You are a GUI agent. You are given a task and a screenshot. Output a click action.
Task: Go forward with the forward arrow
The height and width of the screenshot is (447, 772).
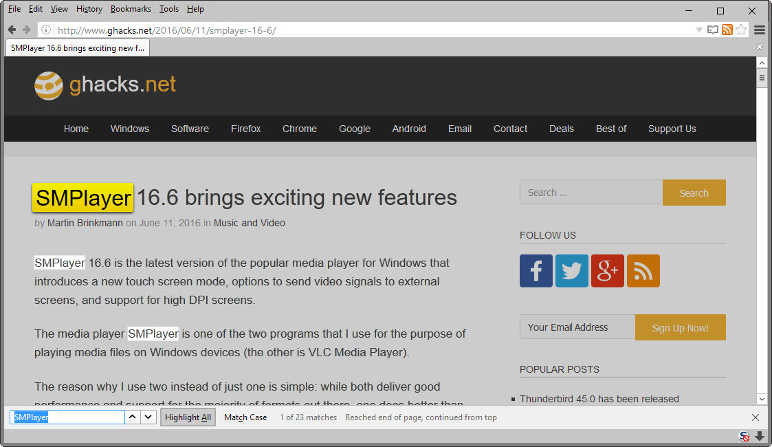(x=27, y=30)
